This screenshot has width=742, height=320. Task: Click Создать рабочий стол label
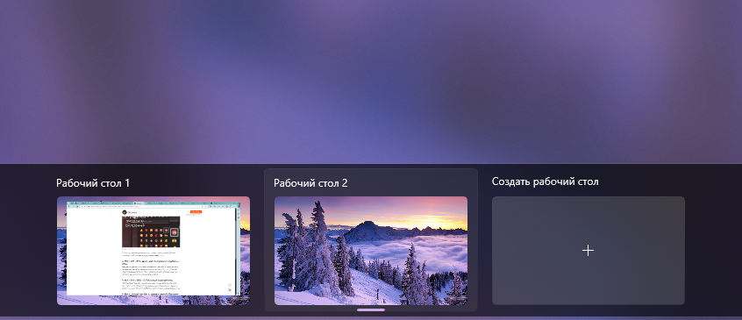pos(546,181)
